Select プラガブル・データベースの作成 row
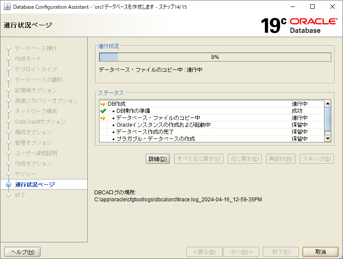343x259 pixels. (212, 139)
